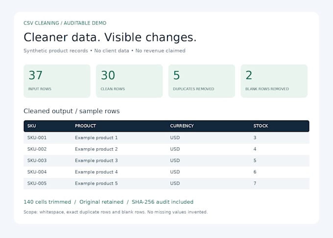This screenshot has height=238, width=333.
Task: Click stock value 6 in SKU-004 row
Action: (255, 172)
